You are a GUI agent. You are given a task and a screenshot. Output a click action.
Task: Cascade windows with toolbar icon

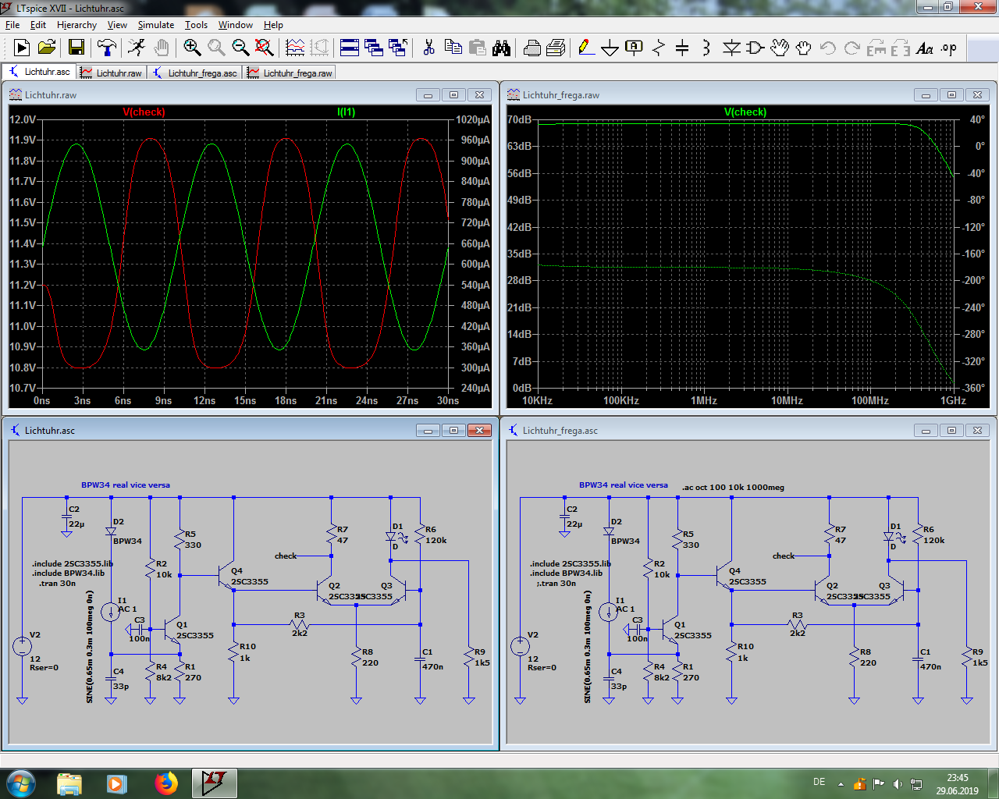374,48
